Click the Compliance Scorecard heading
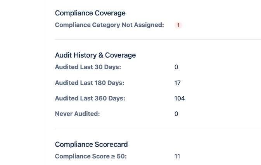This screenshot has height=165, width=261. tap(92, 145)
